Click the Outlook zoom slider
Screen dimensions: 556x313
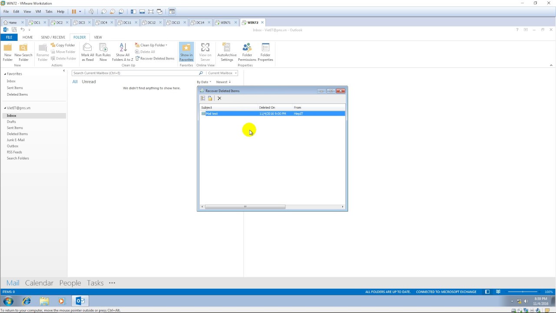(x=523, y=292)
